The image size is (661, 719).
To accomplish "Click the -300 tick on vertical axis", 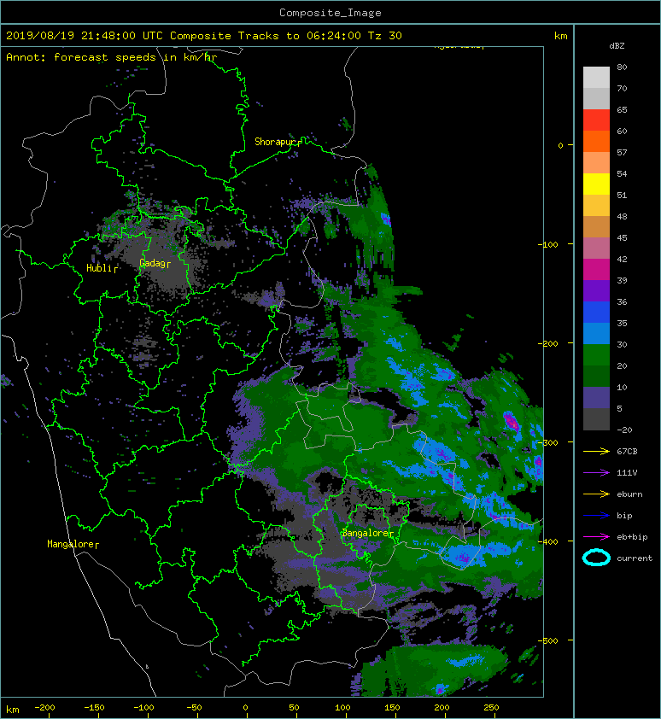I will [x=547, y=442].
